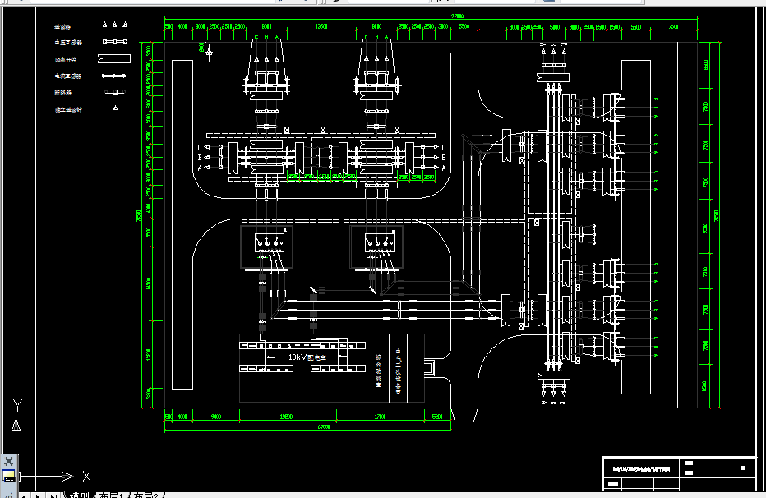Pick the circuit breaker symbol in legend
This screenshot has height=498, width=766.
[115, 92]
